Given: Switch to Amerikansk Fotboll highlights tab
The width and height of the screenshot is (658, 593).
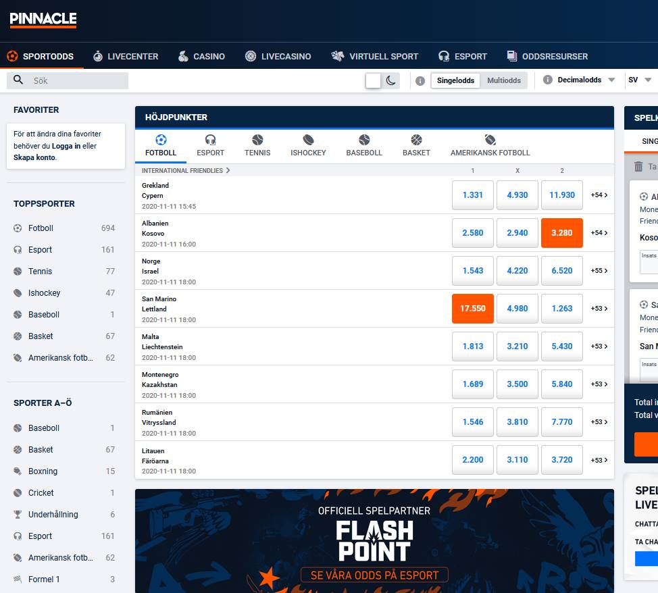Looking at the screenshot, I should click(490, 146).
